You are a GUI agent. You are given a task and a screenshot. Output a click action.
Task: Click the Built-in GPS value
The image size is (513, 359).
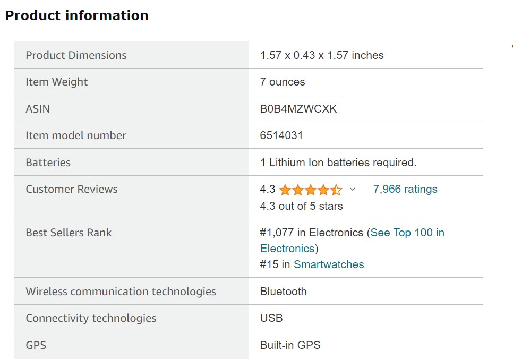(290, 345)
